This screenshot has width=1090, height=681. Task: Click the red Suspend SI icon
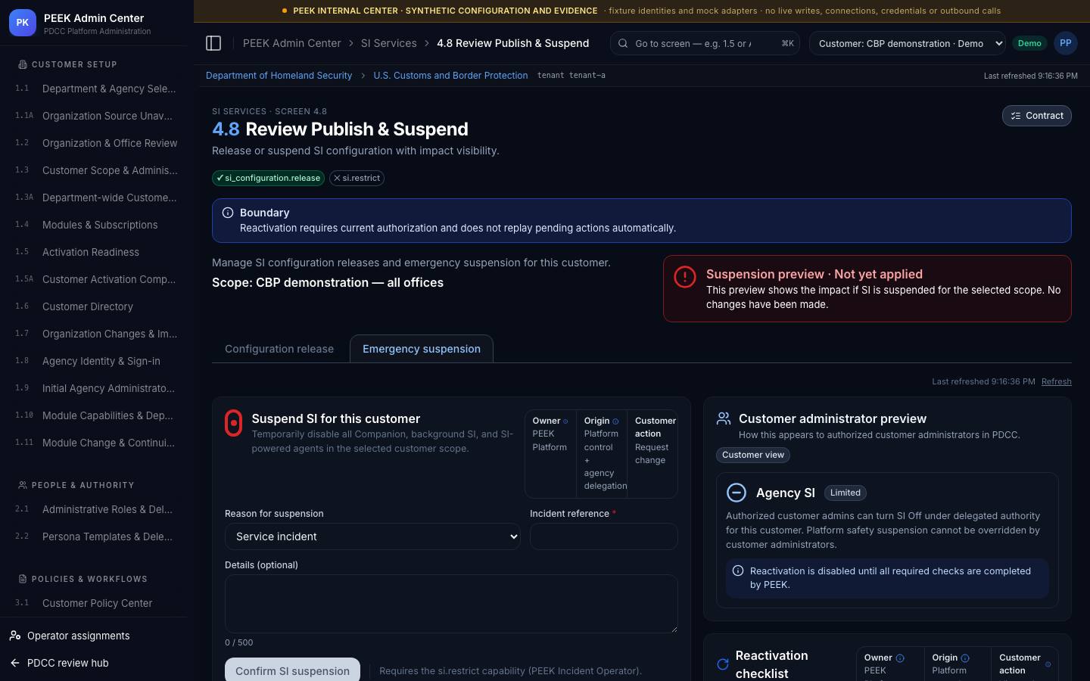click(233, 423)
